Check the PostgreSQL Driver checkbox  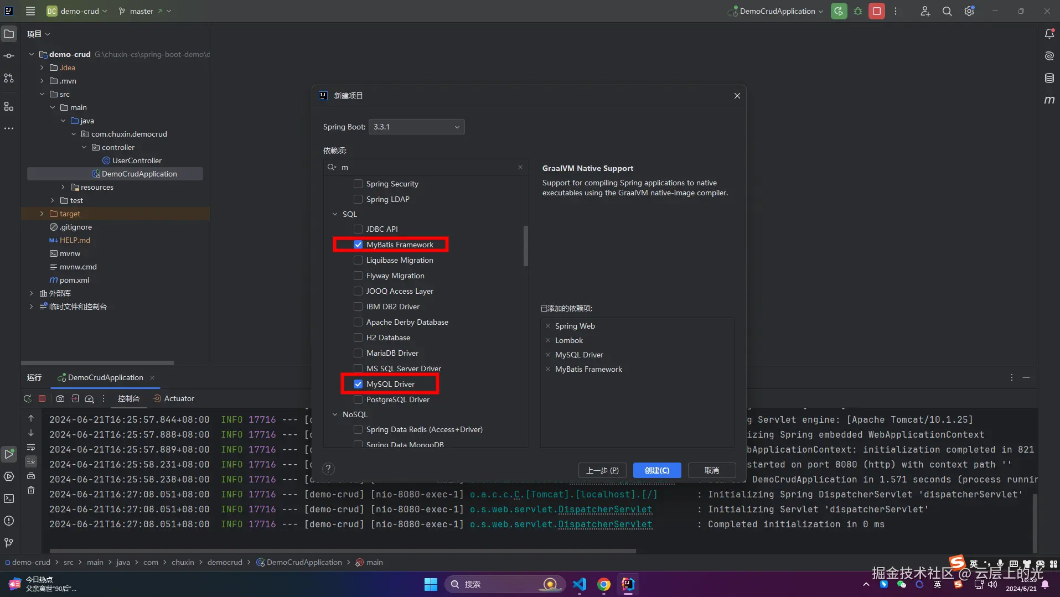[x=358, y=399]
